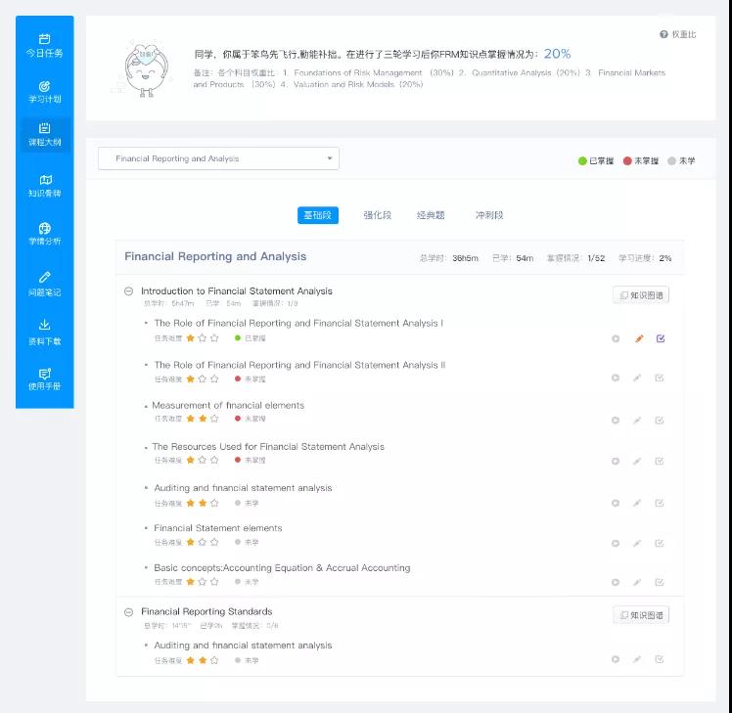Open 知识看牌 in the sidebar

coord(44,186)
